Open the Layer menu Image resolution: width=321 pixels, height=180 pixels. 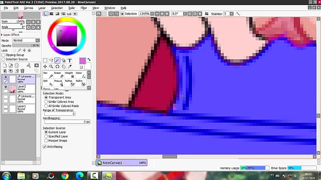[x=42, y=8]
